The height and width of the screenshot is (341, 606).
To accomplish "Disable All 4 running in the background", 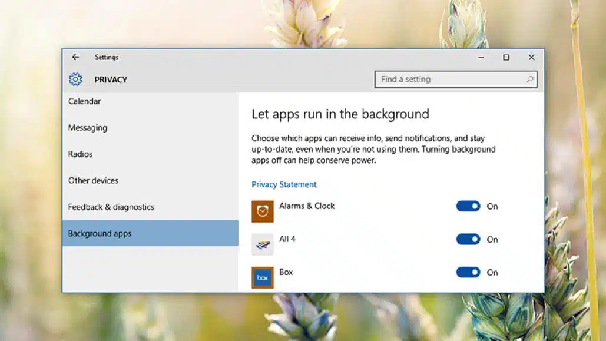I will (x=468, y=239).
